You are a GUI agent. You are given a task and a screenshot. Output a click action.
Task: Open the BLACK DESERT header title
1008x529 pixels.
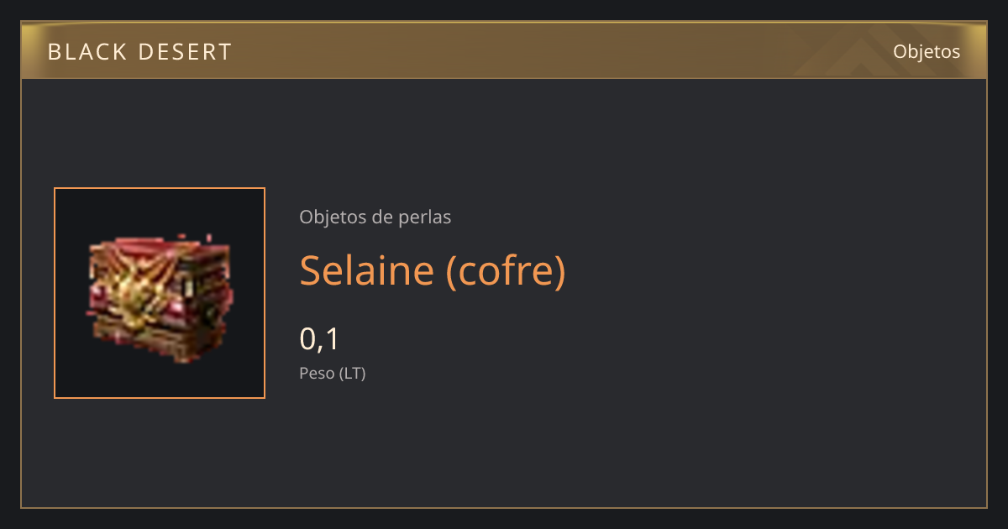click(x=139, y=52)
